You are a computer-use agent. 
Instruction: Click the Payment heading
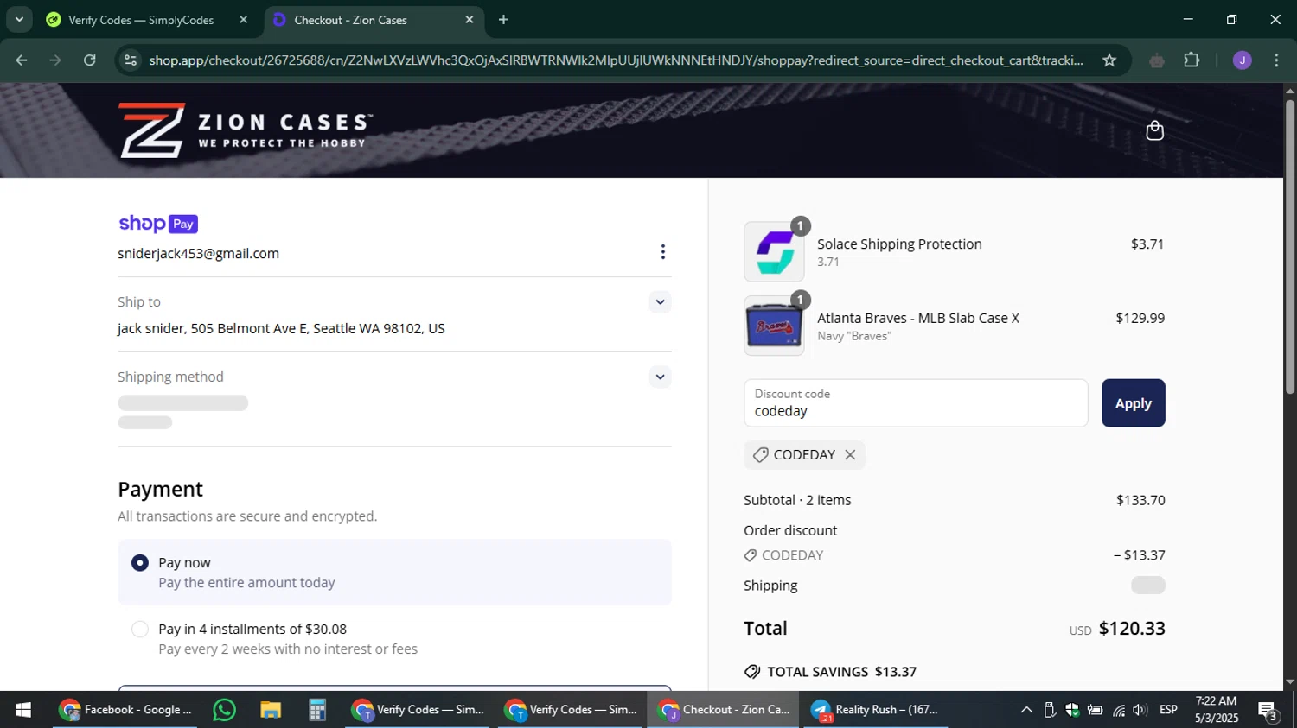pyautogui.click(x=160, y=490)
